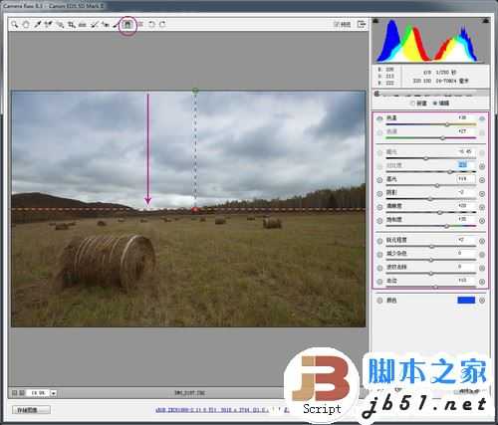Screen dimensions: 498x425
Task: Click the red gradient endpoint handle
Action: pyautogui.click(x=195, y=210)
